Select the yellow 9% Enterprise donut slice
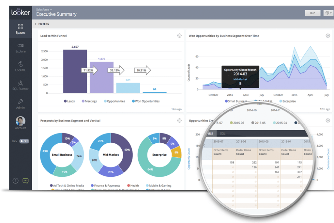The image size is (334, 223). pos(176,152)
